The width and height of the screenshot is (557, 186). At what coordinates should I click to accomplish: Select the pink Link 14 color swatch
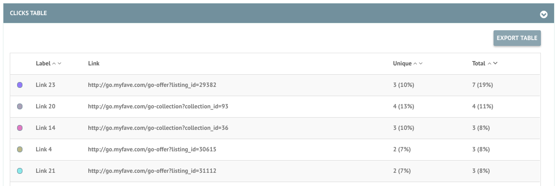click(x=20, y=128)
